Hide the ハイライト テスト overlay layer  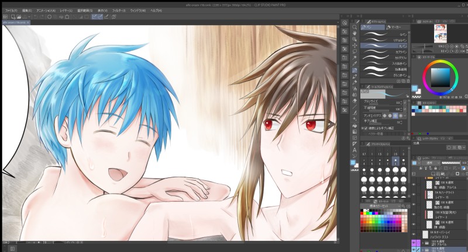(x=414, y=235)
